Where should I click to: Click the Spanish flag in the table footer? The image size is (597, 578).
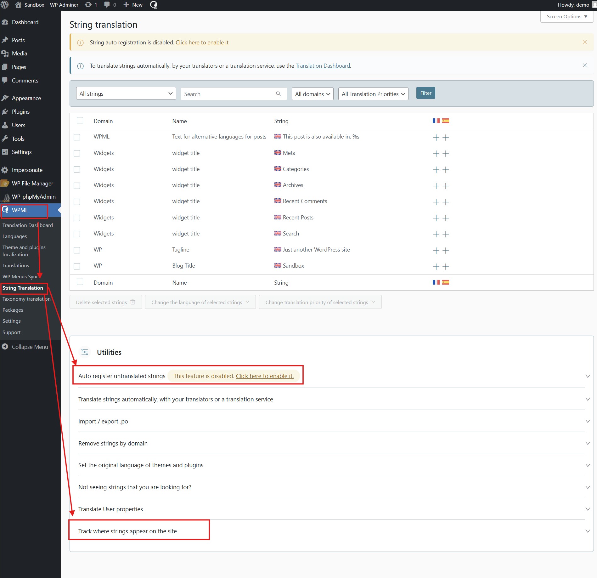pos(446,282)
